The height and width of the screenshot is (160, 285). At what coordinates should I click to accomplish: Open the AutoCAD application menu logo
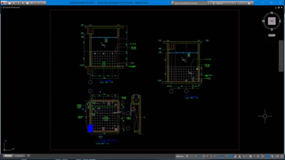pyautogui.click(x=3, y=3)
